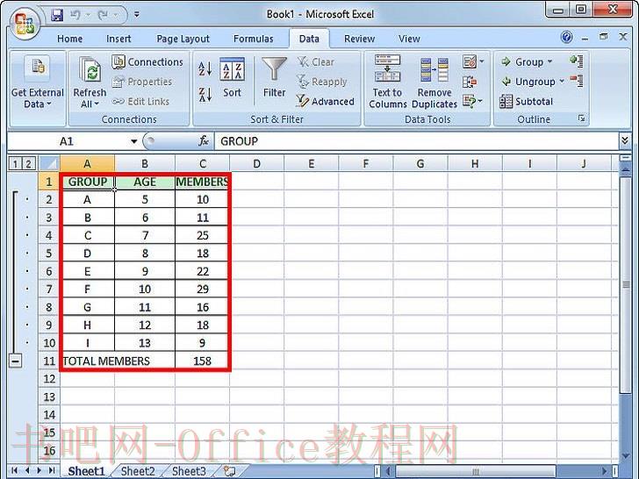639x479 pixels.
Task: Click the formula bar containing GROUP
Action: (416, 141)
